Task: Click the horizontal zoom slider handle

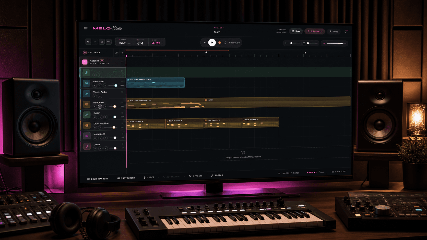Action: point(291,43)
